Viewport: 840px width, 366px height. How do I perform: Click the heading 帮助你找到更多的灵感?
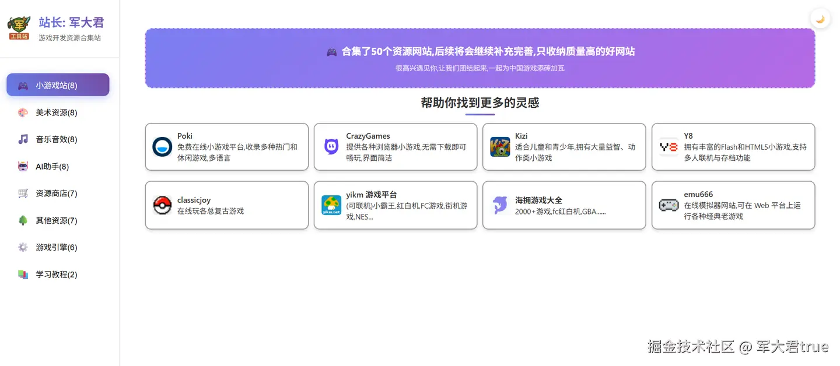pyautogui.click(x=480, y=103)
